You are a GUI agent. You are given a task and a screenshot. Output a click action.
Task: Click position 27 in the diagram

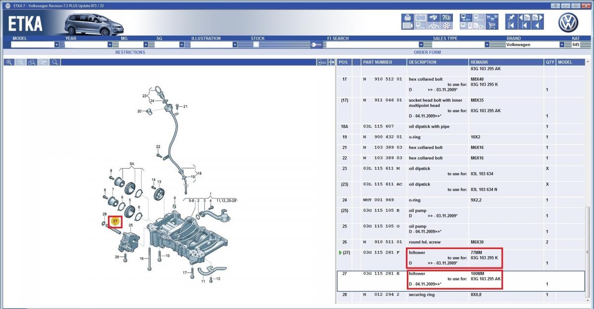115,221
